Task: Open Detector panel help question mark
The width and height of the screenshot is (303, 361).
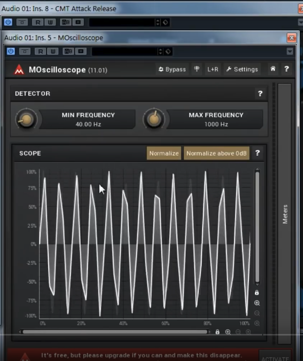Action: pyautogui.click(x=260, y=93)
